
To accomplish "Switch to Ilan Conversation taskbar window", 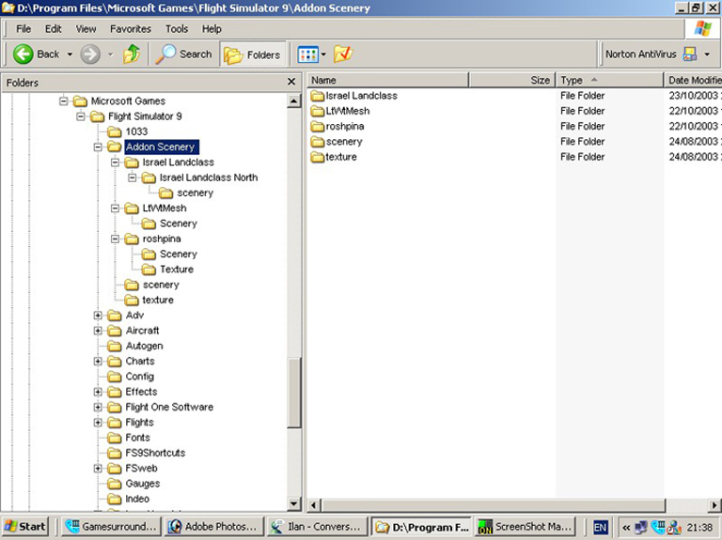I will 317,527.
